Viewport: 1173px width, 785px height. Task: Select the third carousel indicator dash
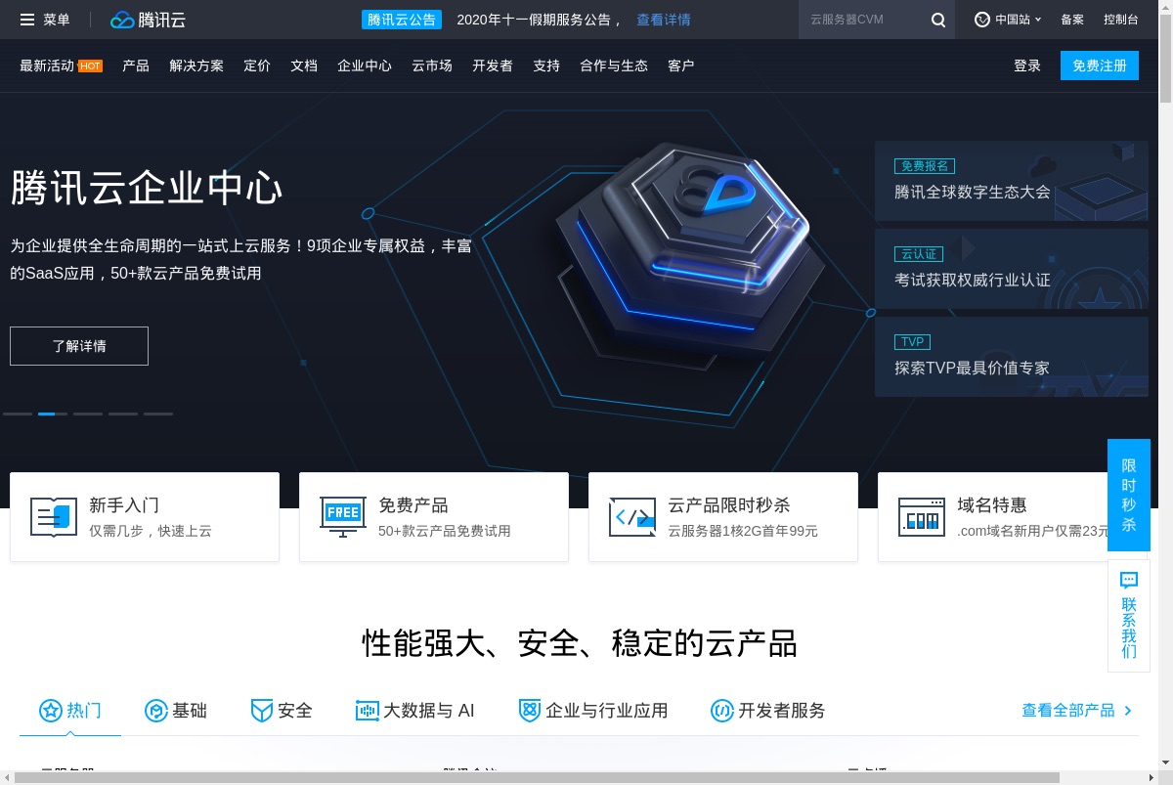tap(88, 414)
